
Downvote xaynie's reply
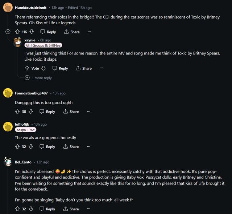(x=43, y=68)
